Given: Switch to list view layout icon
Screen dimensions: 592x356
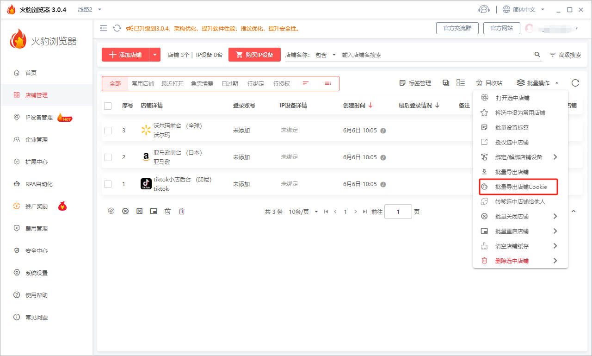Looking at the screenshot, I should point(461,83).
